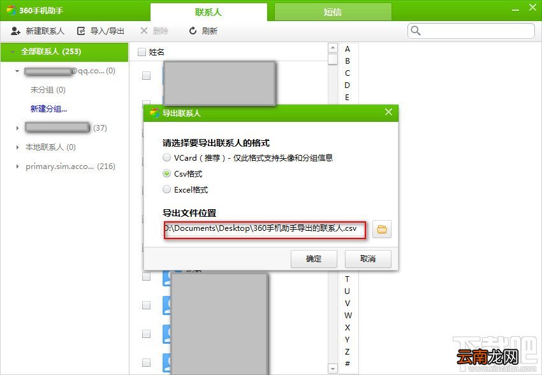The width and height of the screenshot is (542, 375).
Task: Click the 取消 button
Action: (368, 259)
